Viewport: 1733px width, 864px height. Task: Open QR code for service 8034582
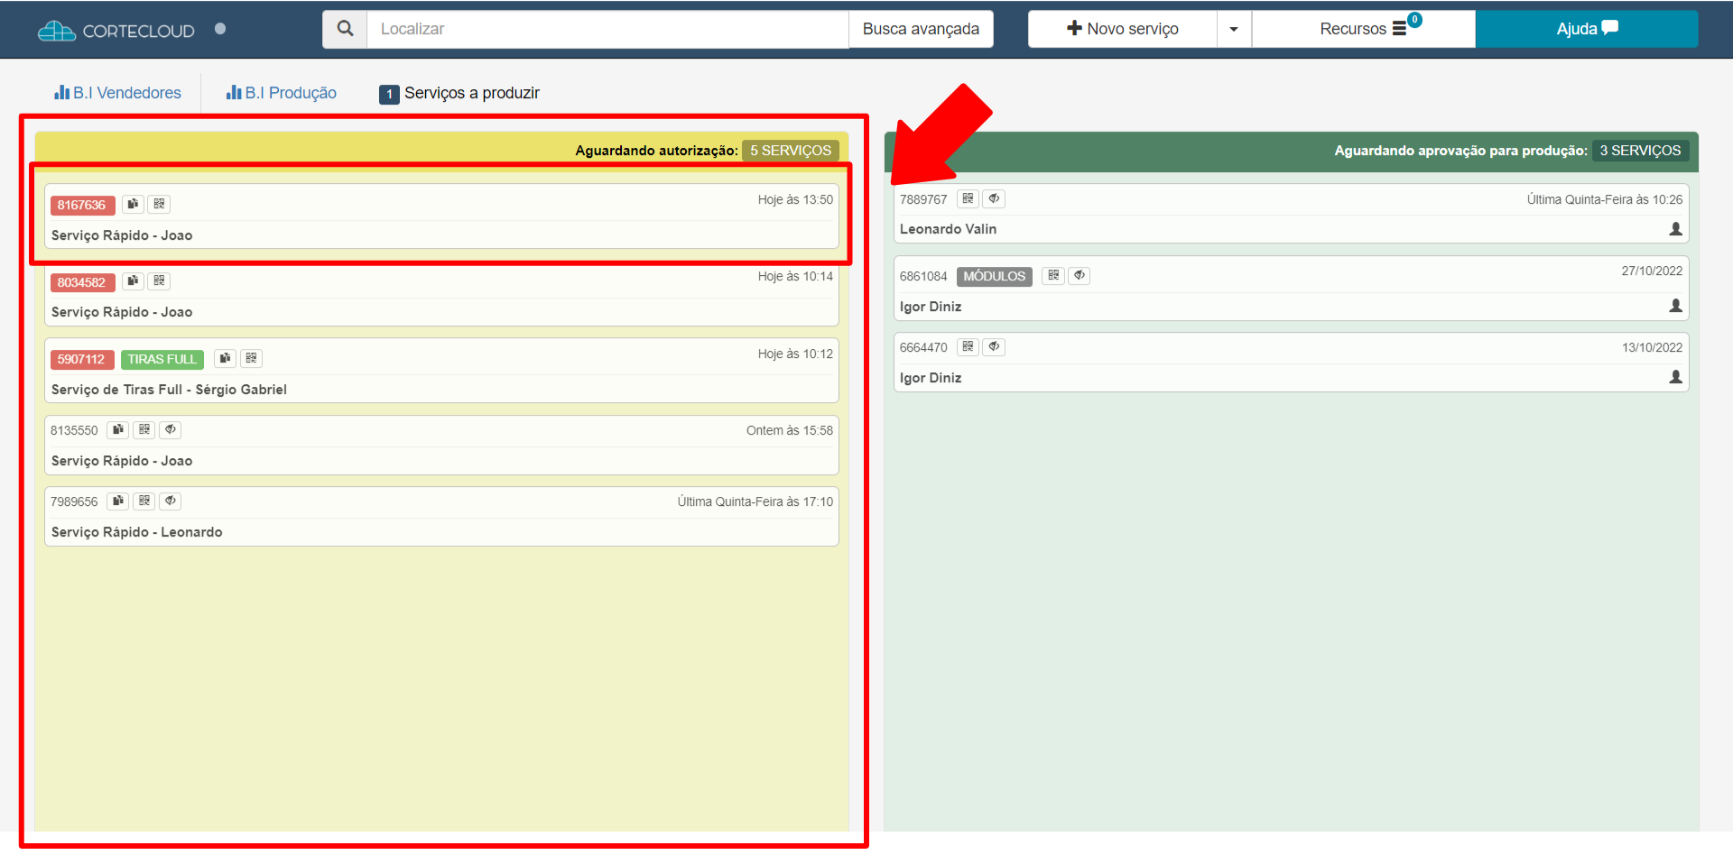click(159, 281)
